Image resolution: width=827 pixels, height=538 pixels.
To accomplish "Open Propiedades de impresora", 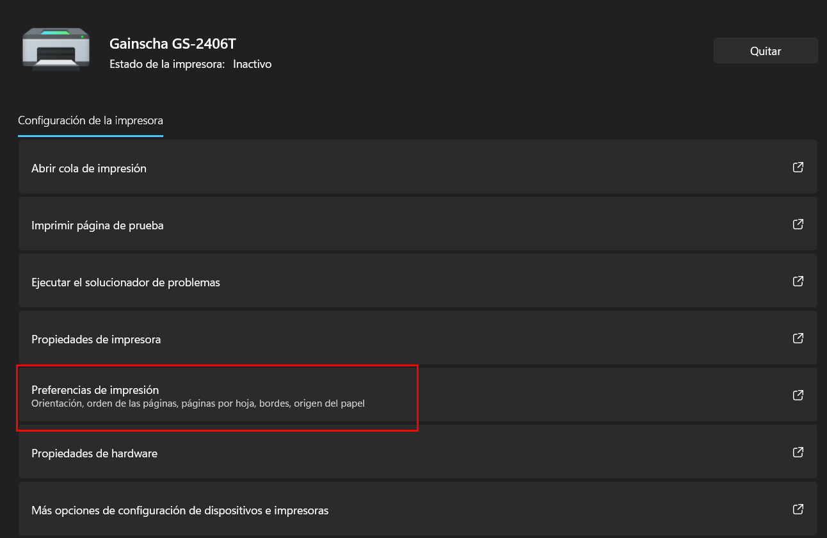I will (x=96, y=339).
